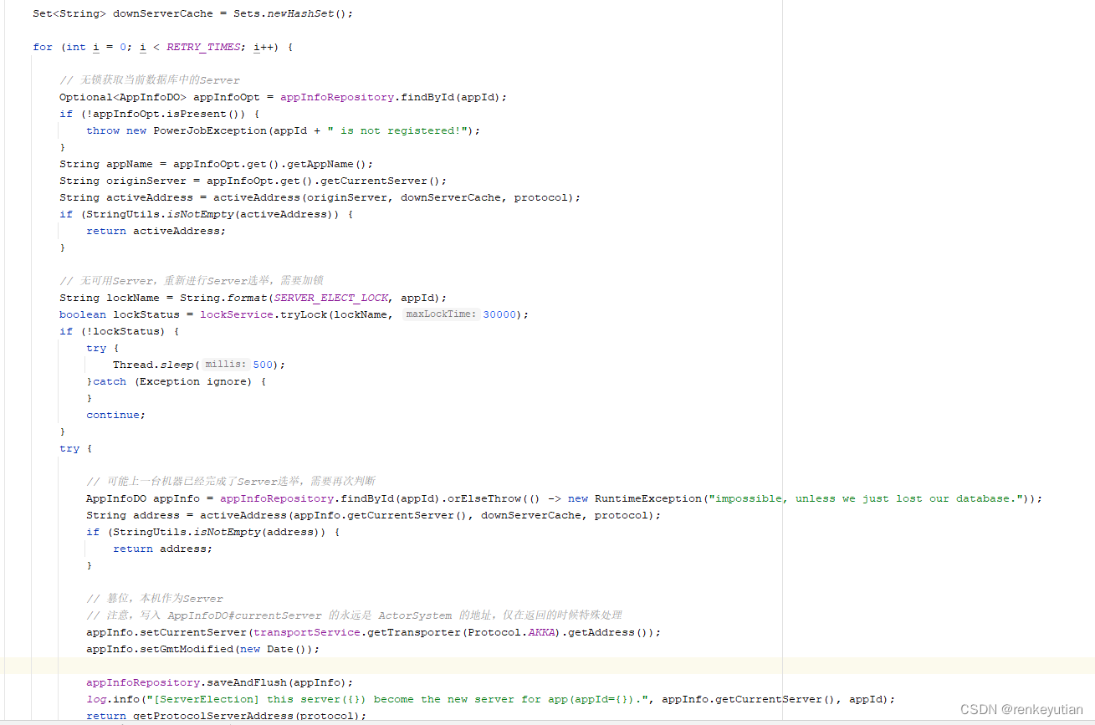Click the "impossible, unless we just lost our database." string
1095x725 pixels.
click(x=866, y=498)
